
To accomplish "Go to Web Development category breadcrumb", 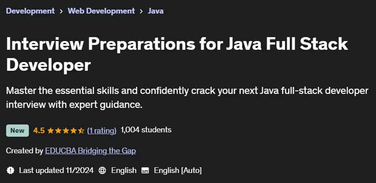I will click(101, 11).
